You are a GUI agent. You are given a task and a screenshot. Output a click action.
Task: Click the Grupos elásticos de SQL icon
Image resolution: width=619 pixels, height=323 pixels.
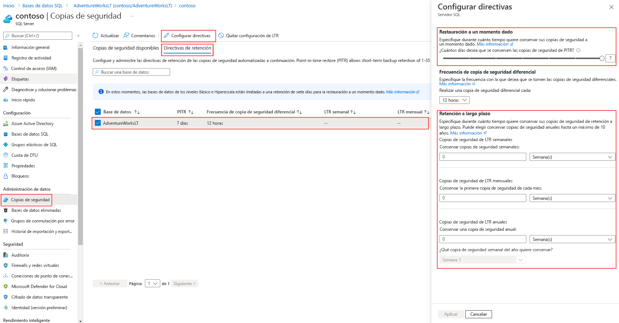tap(5, 145)
